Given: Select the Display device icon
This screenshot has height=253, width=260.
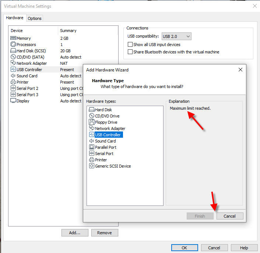Looking at the screenshot, I should coord(13,101).
